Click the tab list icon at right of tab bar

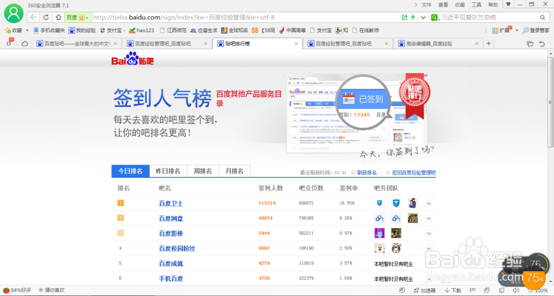tap(530, 43)
